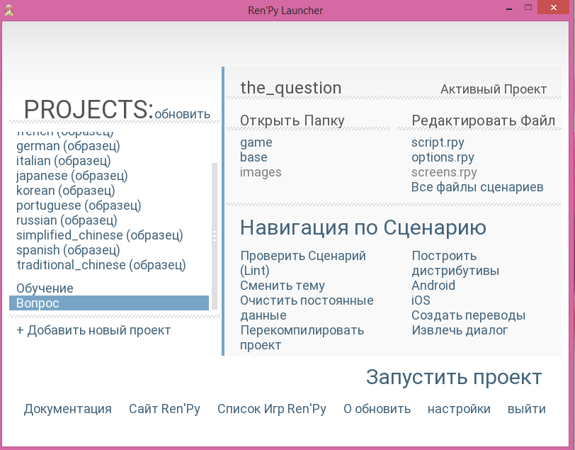Select spanish (образец) project

(x=68, y=250)
